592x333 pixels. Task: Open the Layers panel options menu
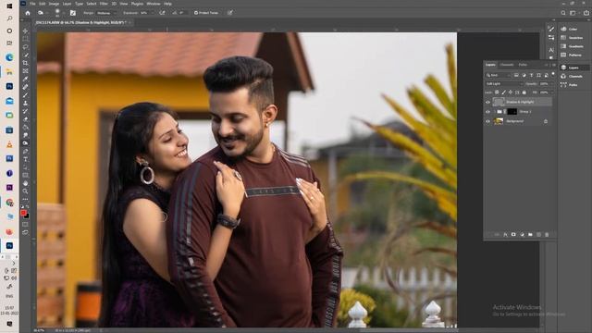554,65
